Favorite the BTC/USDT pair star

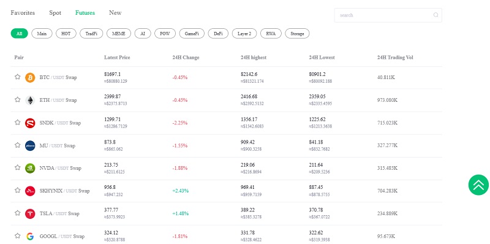tap(18, 77)
